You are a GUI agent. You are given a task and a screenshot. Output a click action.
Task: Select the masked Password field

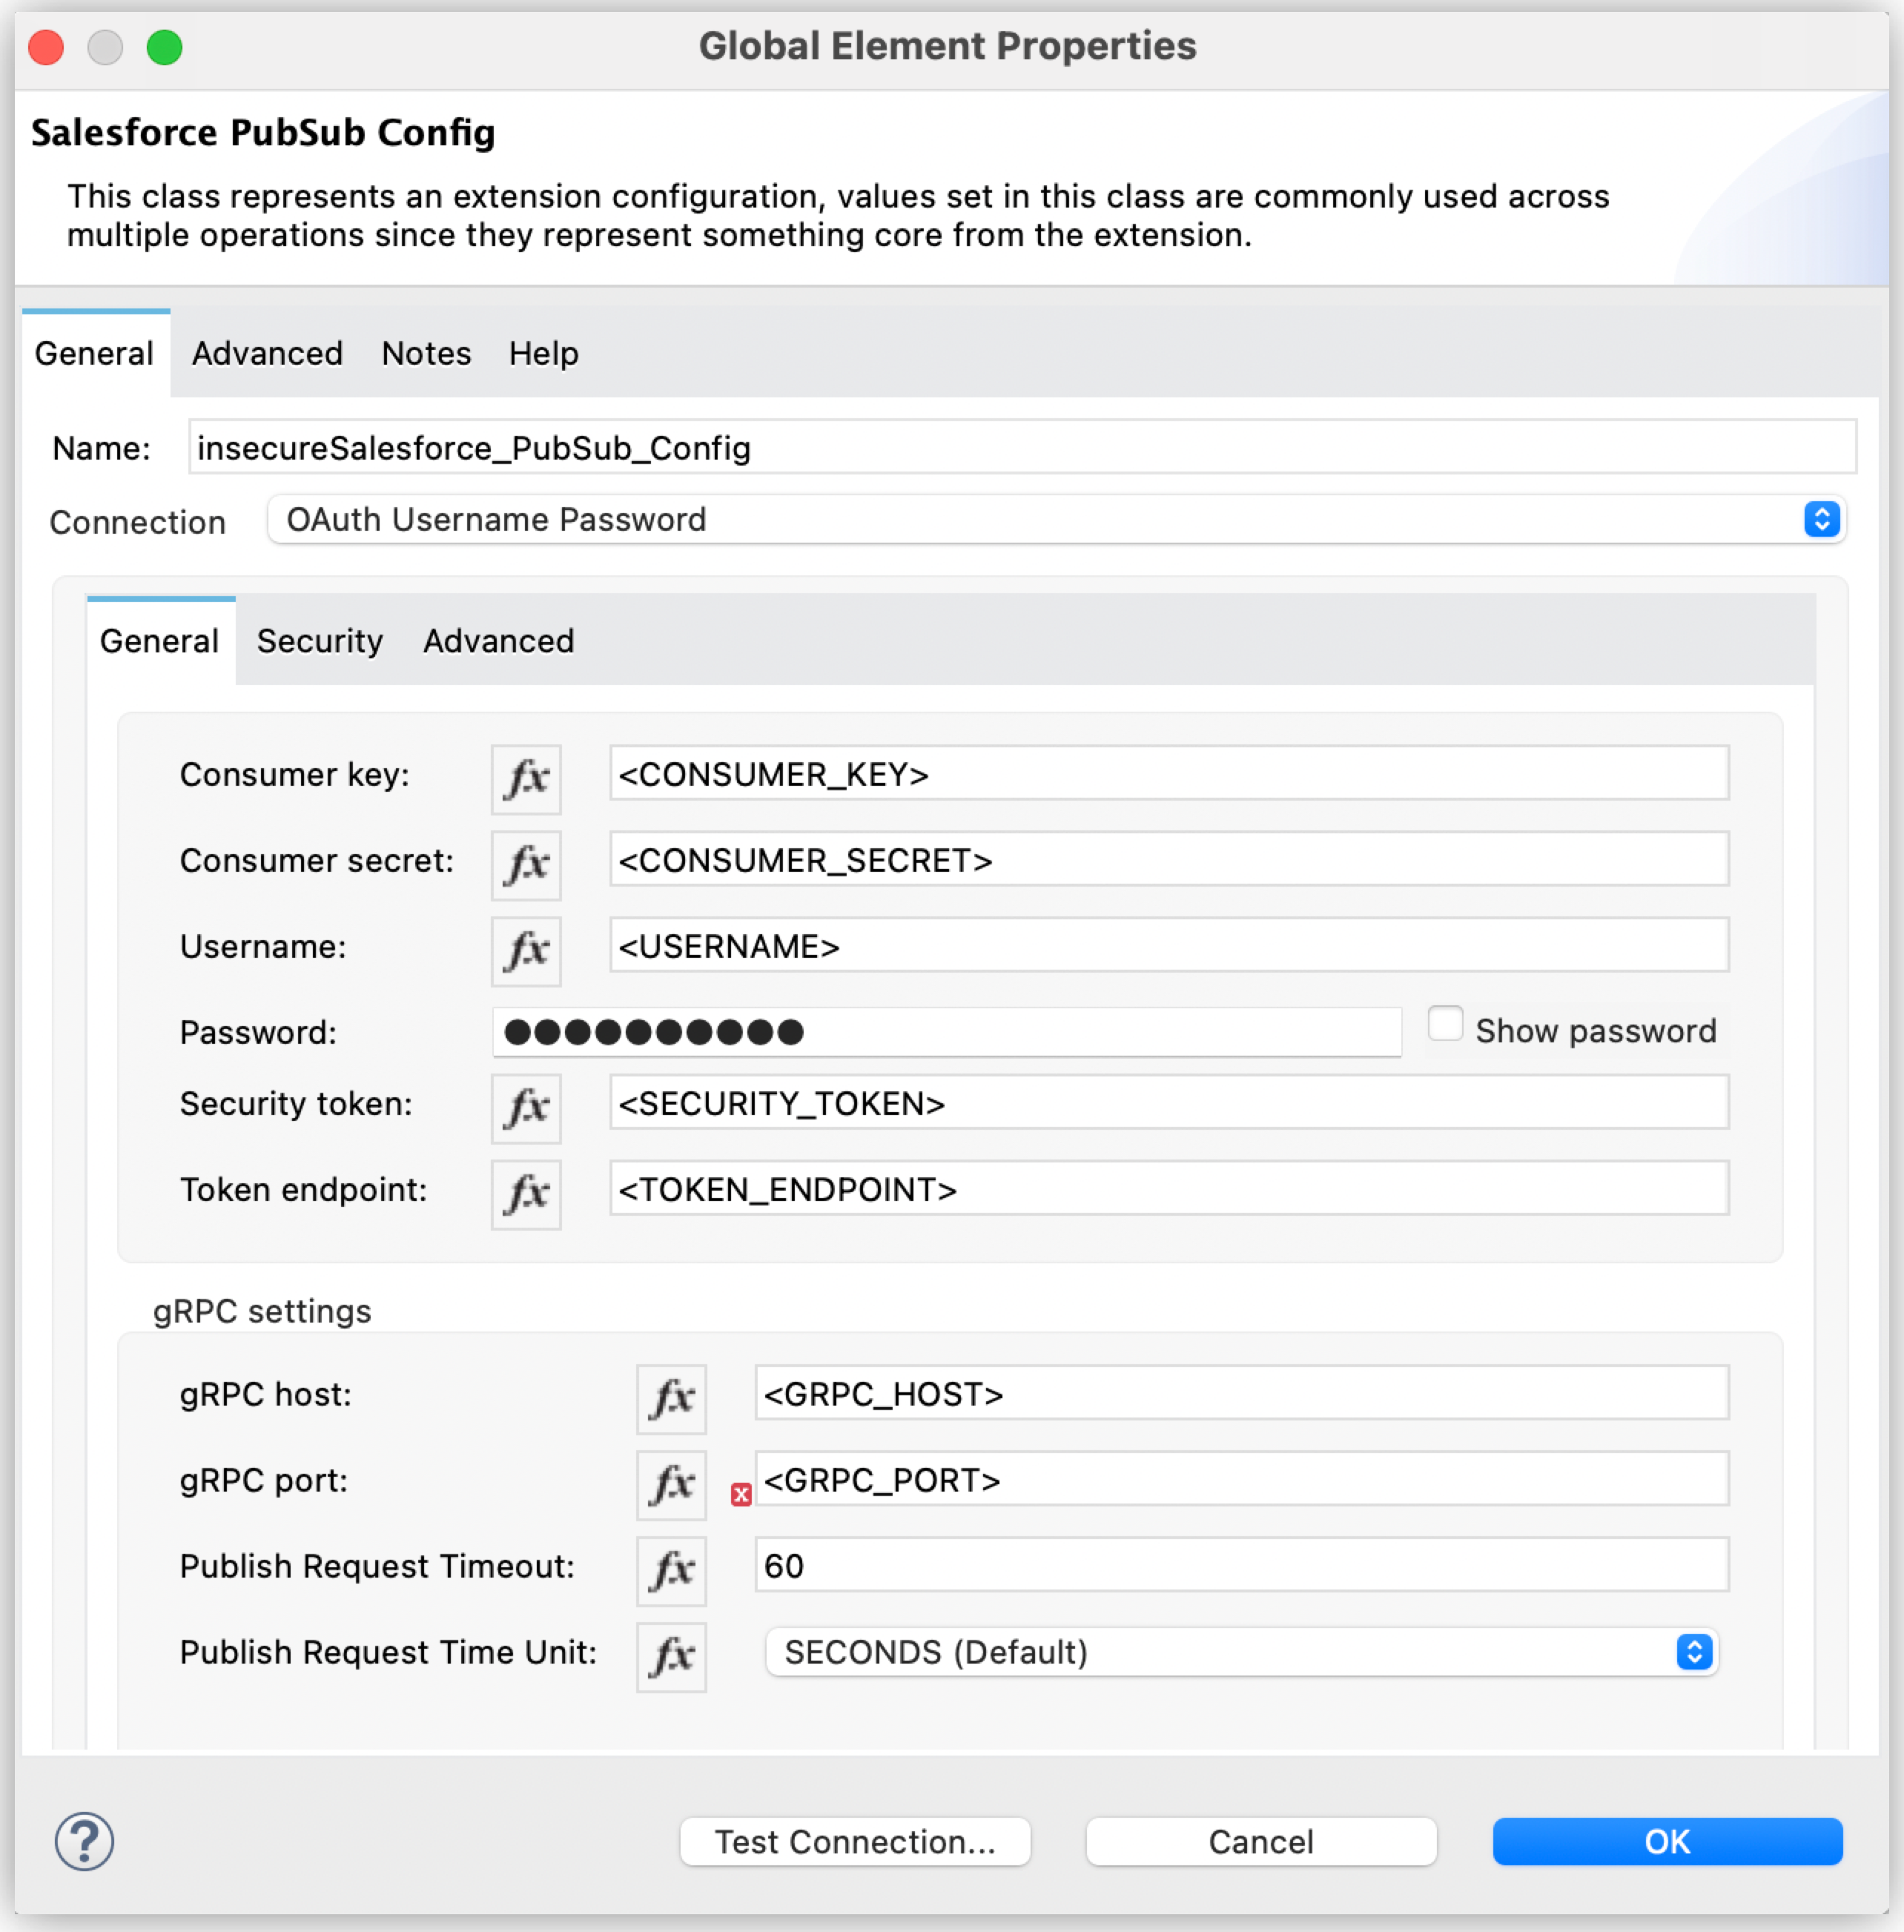(947, 1032)
